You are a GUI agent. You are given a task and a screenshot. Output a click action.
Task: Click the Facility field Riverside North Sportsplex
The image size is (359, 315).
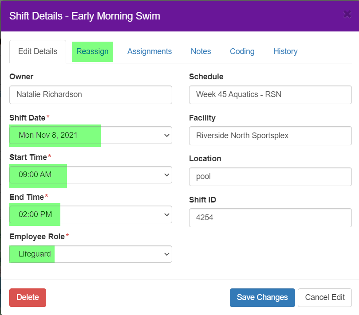pyautogui.click(x=270, y=136)
